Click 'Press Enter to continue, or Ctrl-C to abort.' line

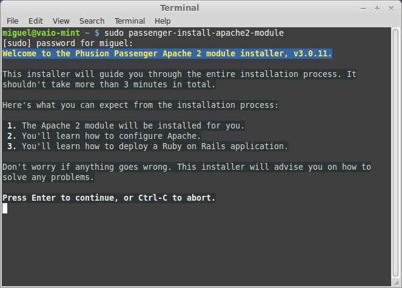point(109,198)
